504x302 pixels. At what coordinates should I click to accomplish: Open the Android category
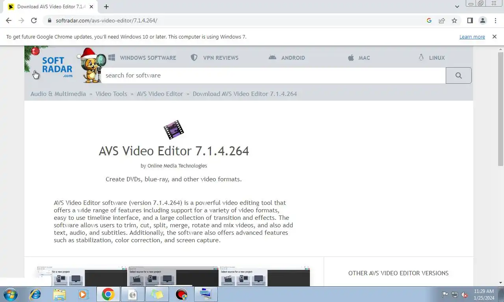coord(287,58)
